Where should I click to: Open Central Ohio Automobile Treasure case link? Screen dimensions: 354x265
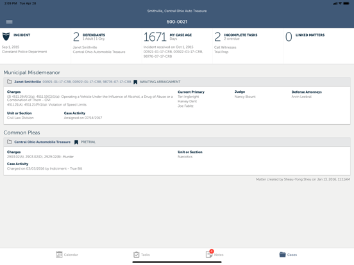(42, 142)
